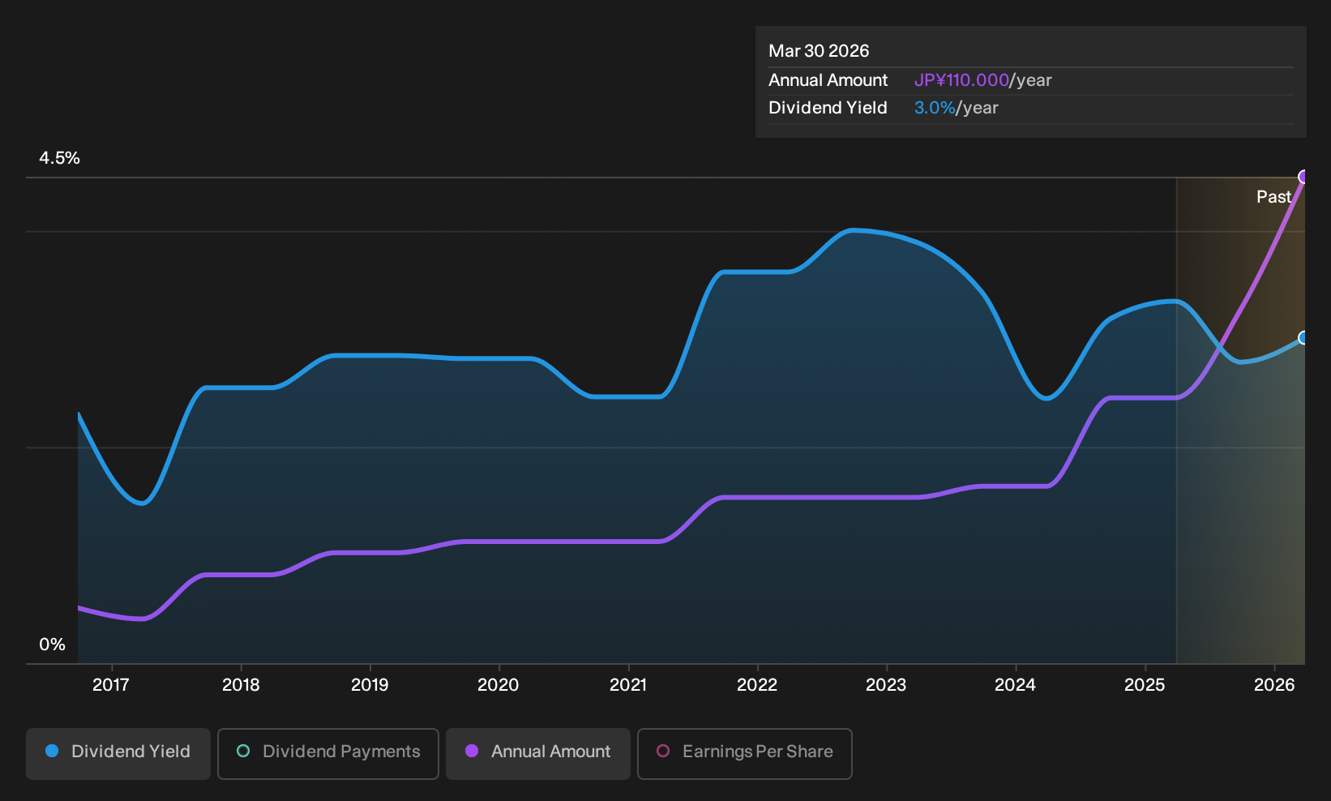Click the Past region label
Image resolution: width=1331 pixels, height=801 pixels.
click(x=1273, y=197)
